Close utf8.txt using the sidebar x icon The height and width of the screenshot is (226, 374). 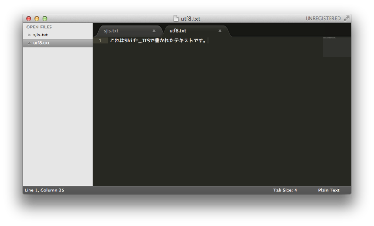29,43
